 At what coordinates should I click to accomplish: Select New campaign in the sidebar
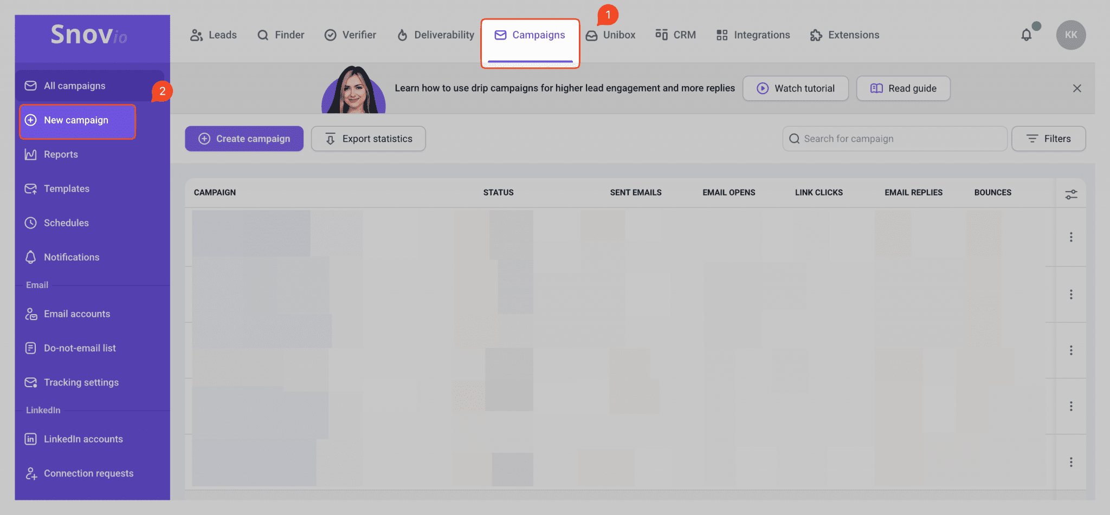[77, 120]
